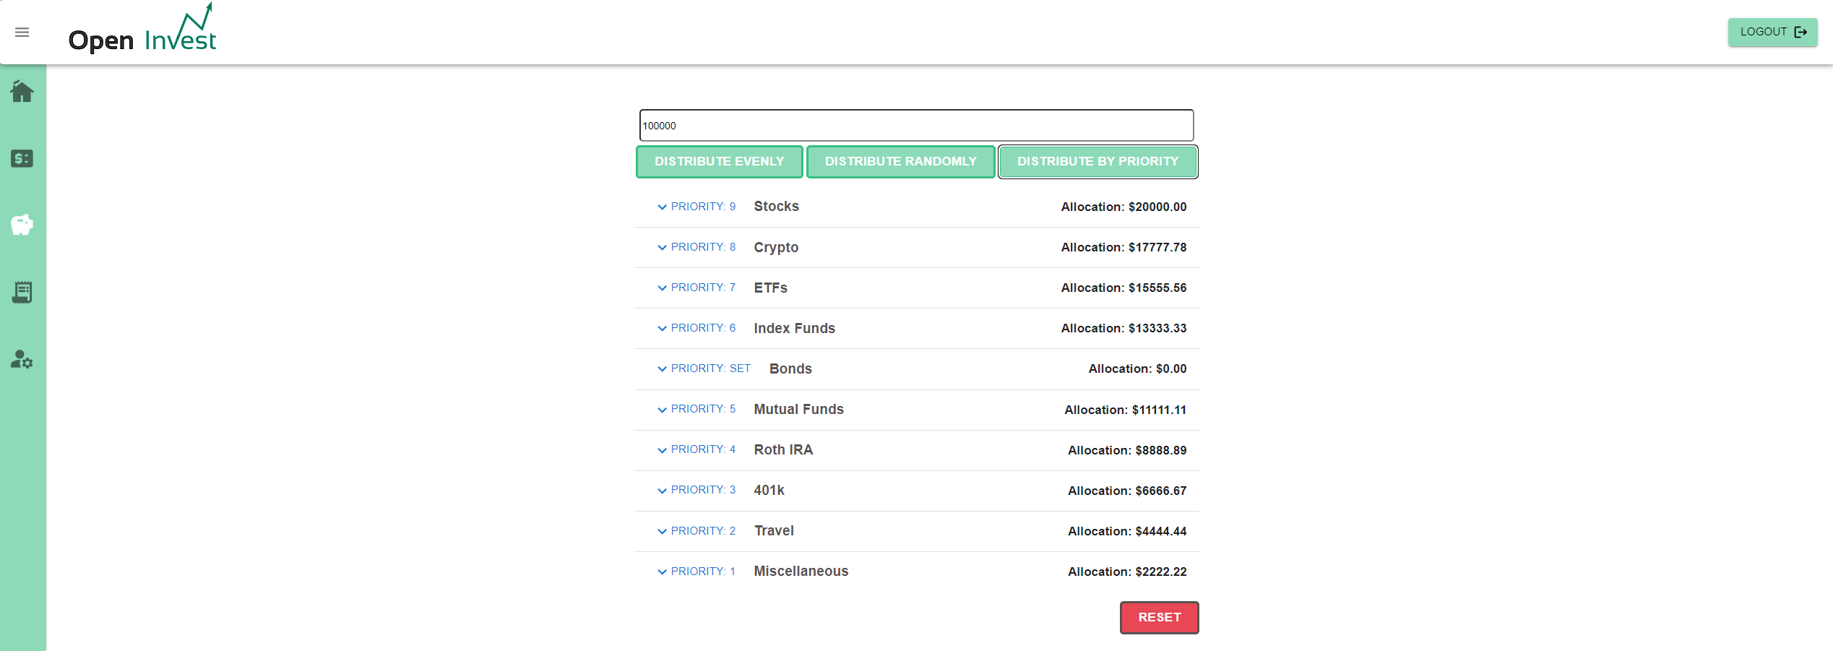Open user settings icon in sidebar
The height and width of the screenshot is (651, 1833).
[x=22, y=359]
